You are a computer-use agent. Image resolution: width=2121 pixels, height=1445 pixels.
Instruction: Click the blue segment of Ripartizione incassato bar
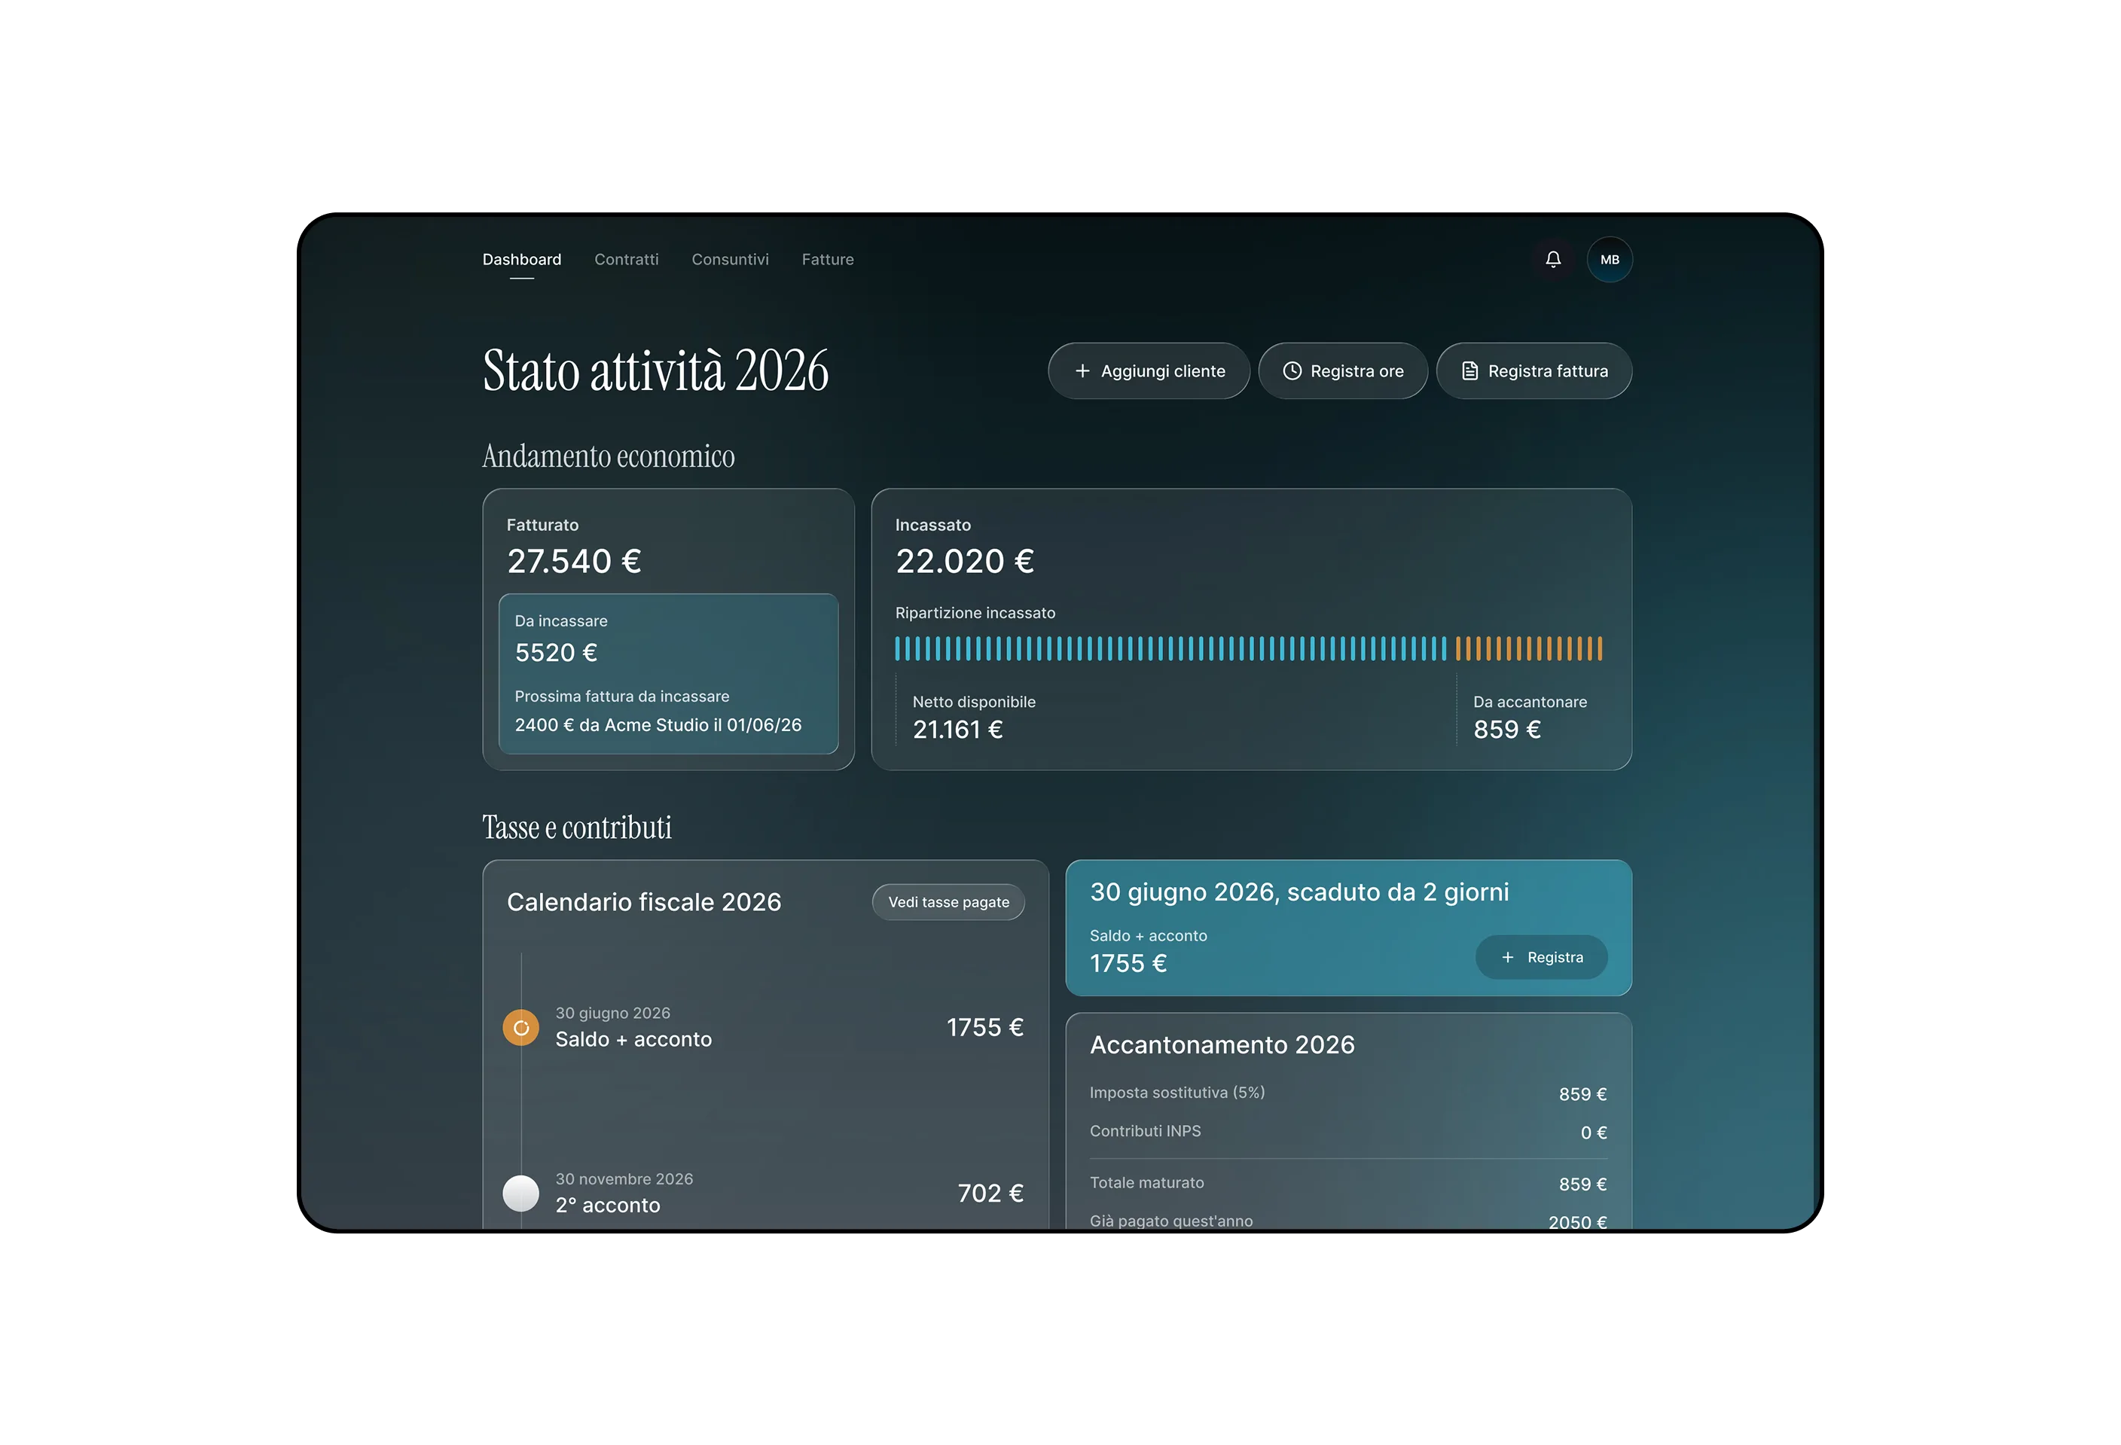[x=1171, y=648]
